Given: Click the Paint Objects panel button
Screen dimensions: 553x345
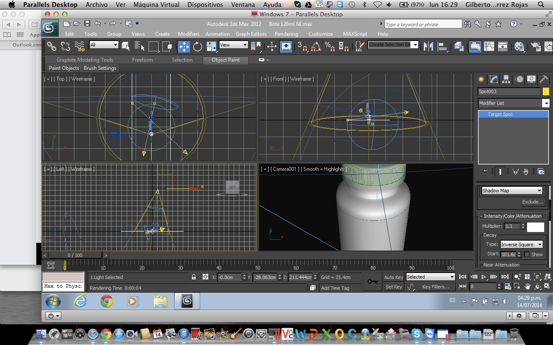Looking at the screenshot, I should point(64,68).
